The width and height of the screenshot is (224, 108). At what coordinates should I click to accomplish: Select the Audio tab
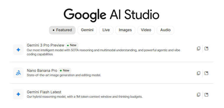166,30
